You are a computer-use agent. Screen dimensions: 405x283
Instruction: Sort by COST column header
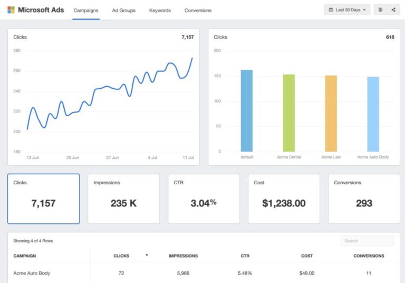(x=307, y=256)
